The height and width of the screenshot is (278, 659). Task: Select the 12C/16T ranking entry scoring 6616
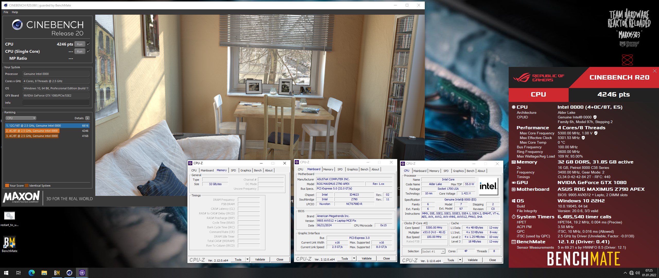47,126
